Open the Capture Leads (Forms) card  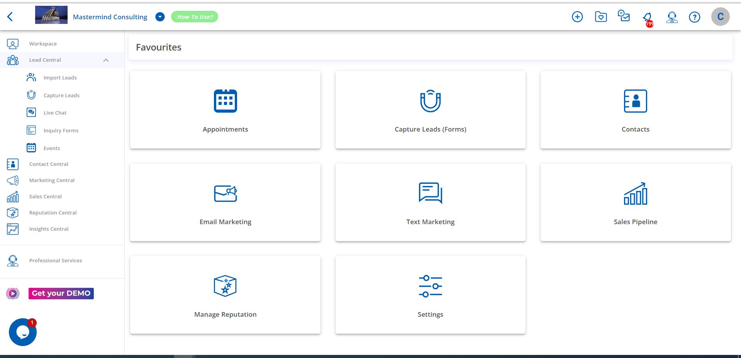tap(430, 110)
